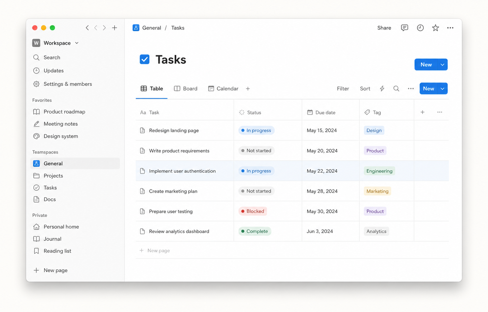Image resolution: width=488 pixels, height=312 pixels.
Task: Open Meeting notes favorite
Action: click(75, 124)
